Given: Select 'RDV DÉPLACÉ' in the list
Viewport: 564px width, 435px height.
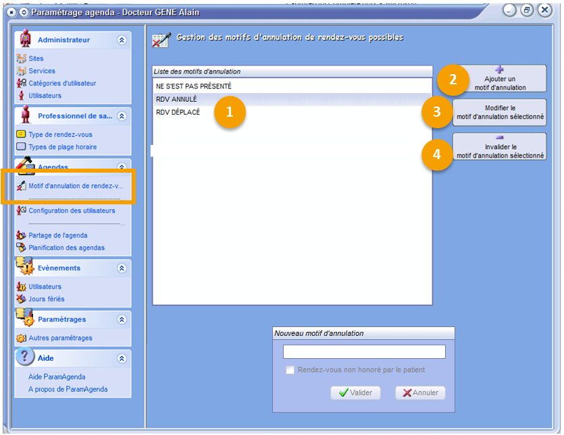Looking at the screenshot, I should [178, 112].
